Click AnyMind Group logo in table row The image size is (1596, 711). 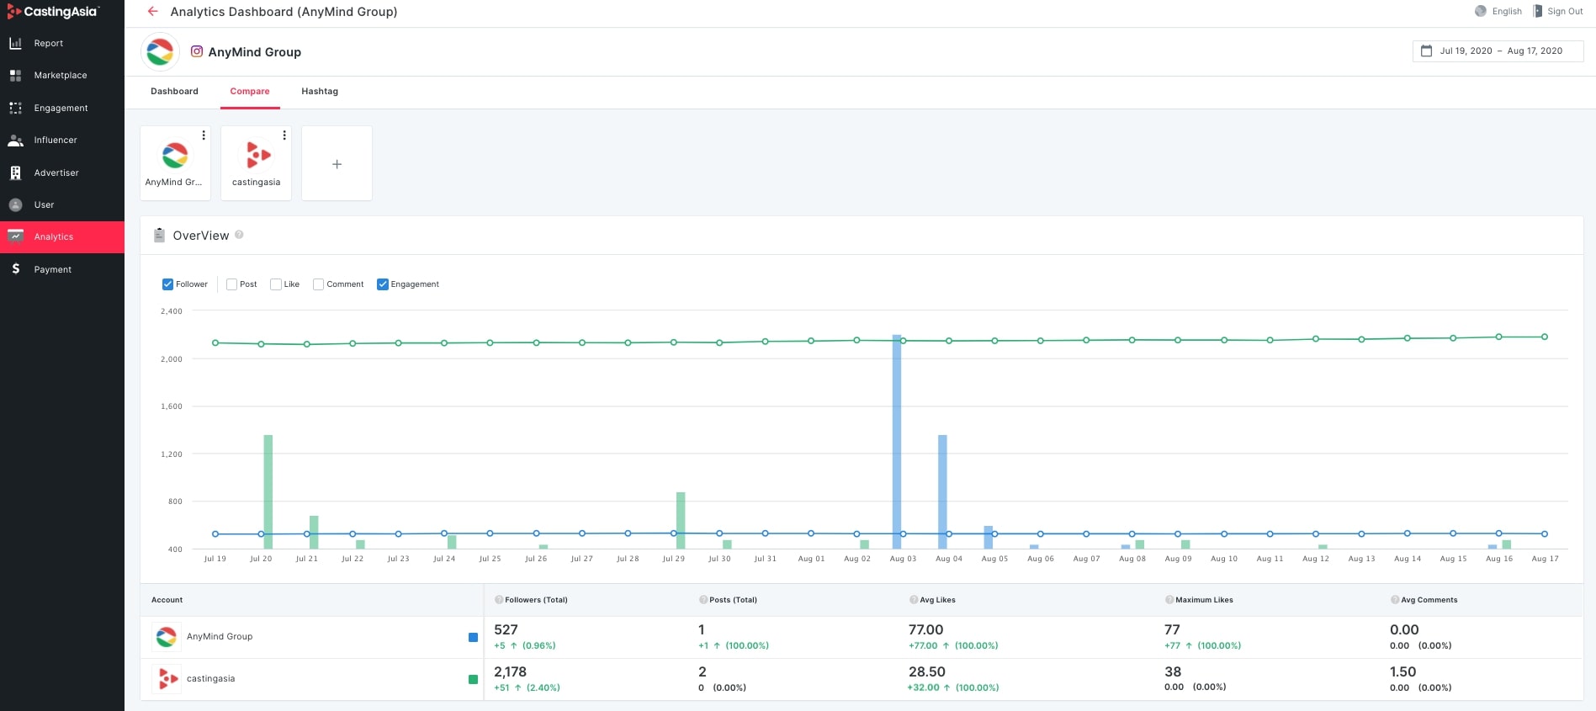coord(167,637)
